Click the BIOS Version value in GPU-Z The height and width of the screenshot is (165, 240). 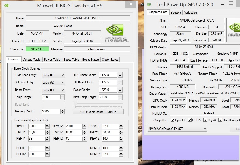(x=205, y=47)
